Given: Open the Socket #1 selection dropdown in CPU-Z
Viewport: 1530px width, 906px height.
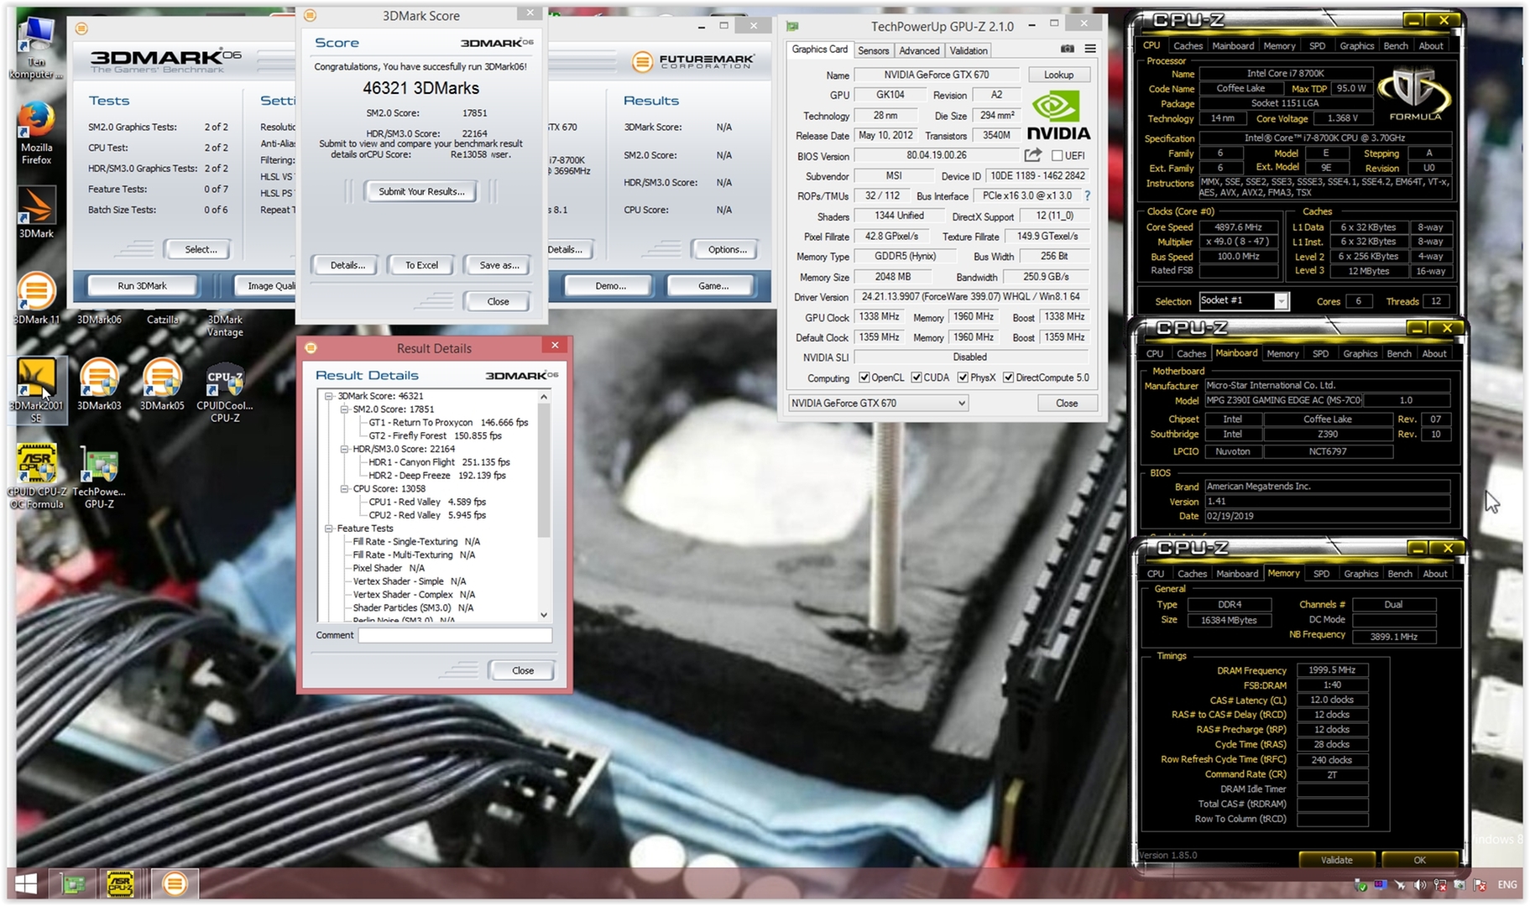Looking at the screenshot, I should coord(1243,300).
